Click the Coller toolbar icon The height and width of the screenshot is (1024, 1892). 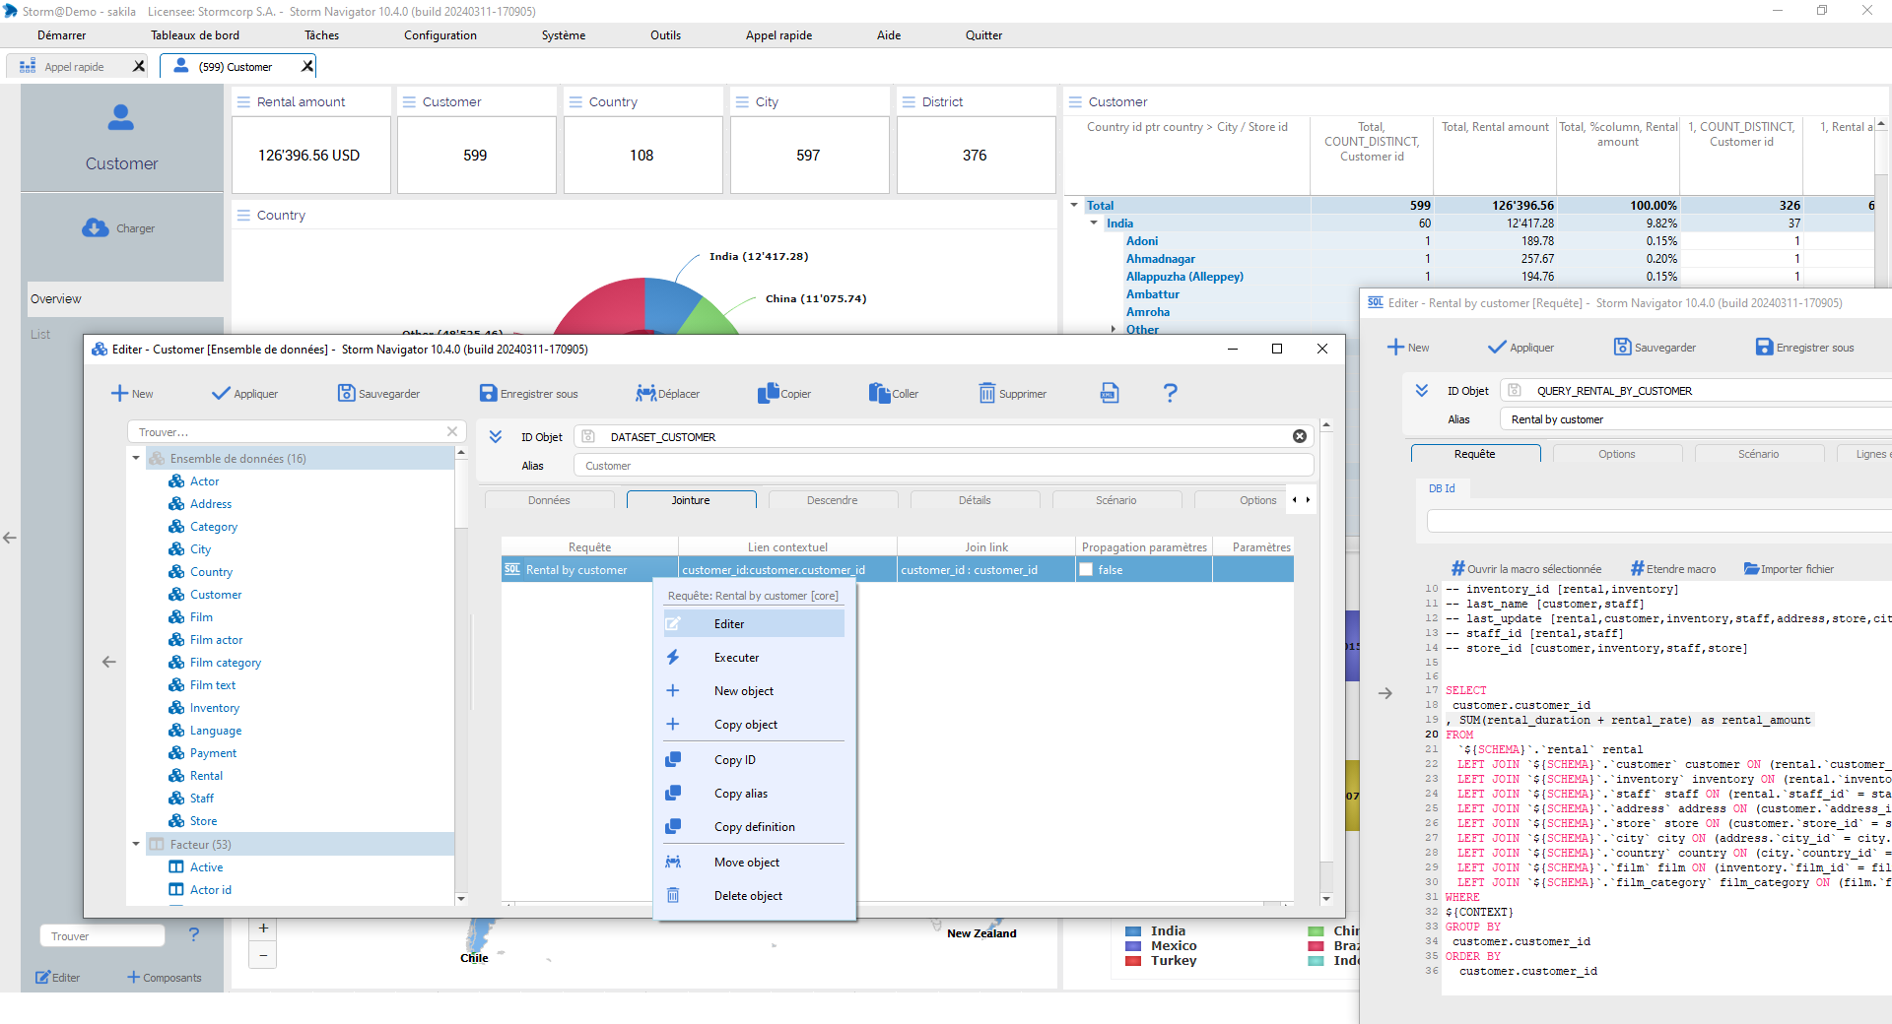(879, 394)
